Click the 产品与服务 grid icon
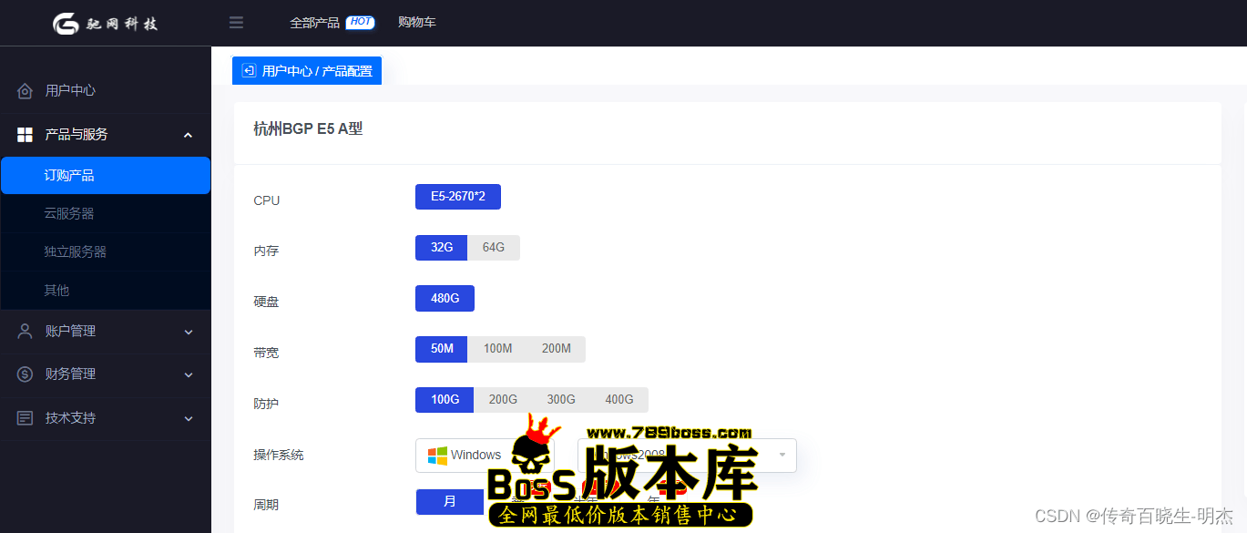 (x=25, y=135)
